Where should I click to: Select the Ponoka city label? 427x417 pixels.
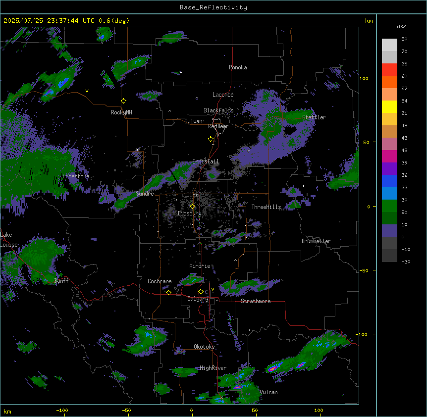point(238,67)
